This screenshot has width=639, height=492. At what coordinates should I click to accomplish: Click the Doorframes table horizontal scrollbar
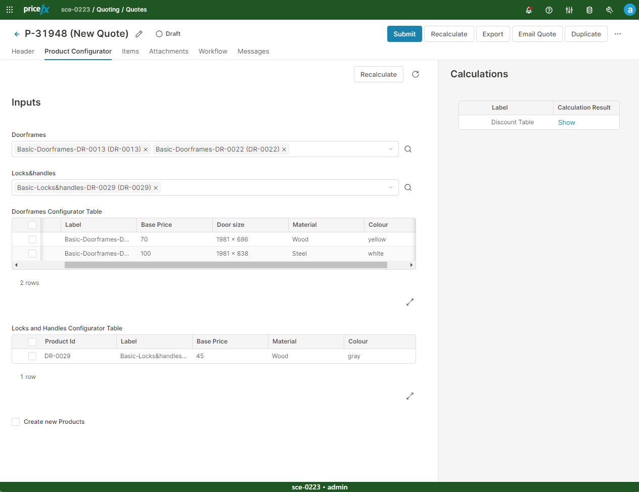pos(226,265)
